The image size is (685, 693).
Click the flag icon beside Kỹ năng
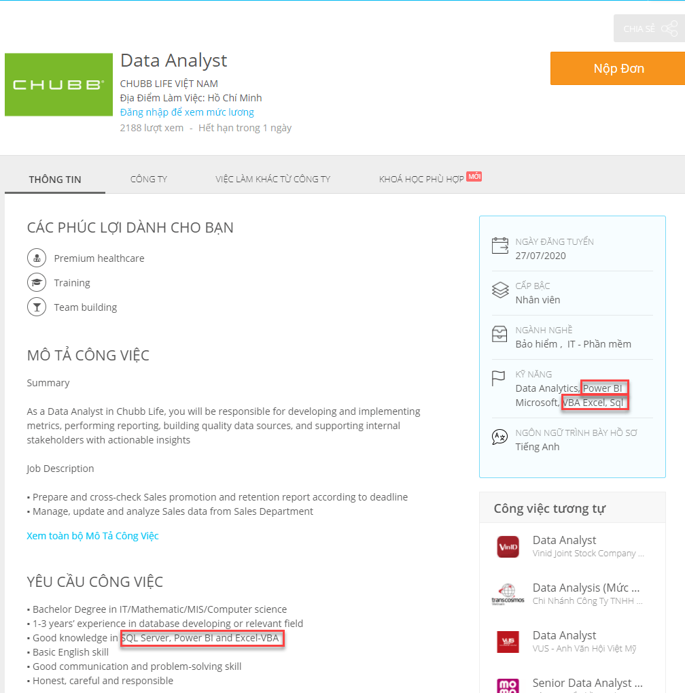[x=499, y=379]
